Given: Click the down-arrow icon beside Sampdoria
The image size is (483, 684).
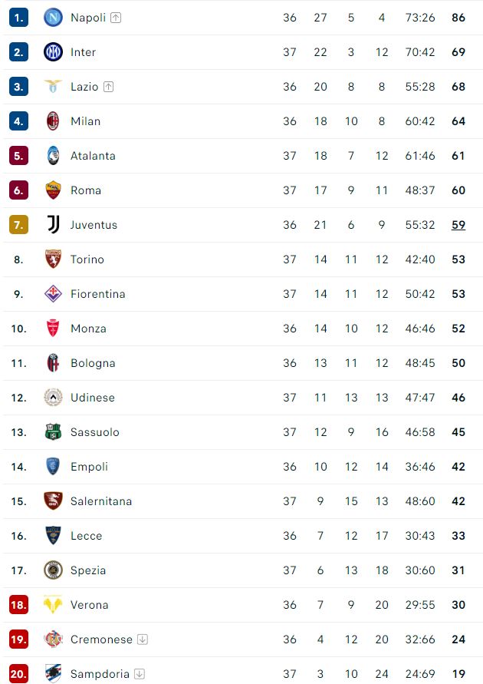Looking at the screenshot, I should [x=140, y=674].
